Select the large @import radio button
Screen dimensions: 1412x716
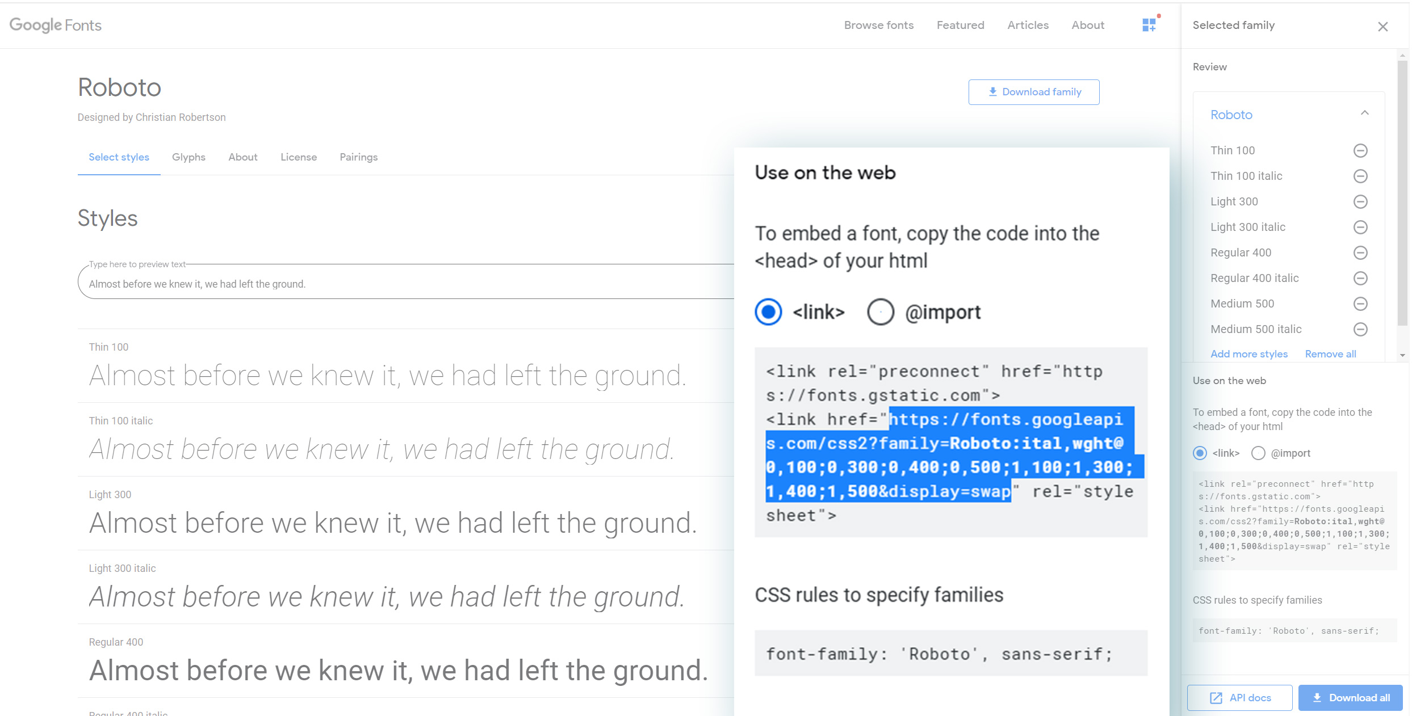(x=880, y=312)
